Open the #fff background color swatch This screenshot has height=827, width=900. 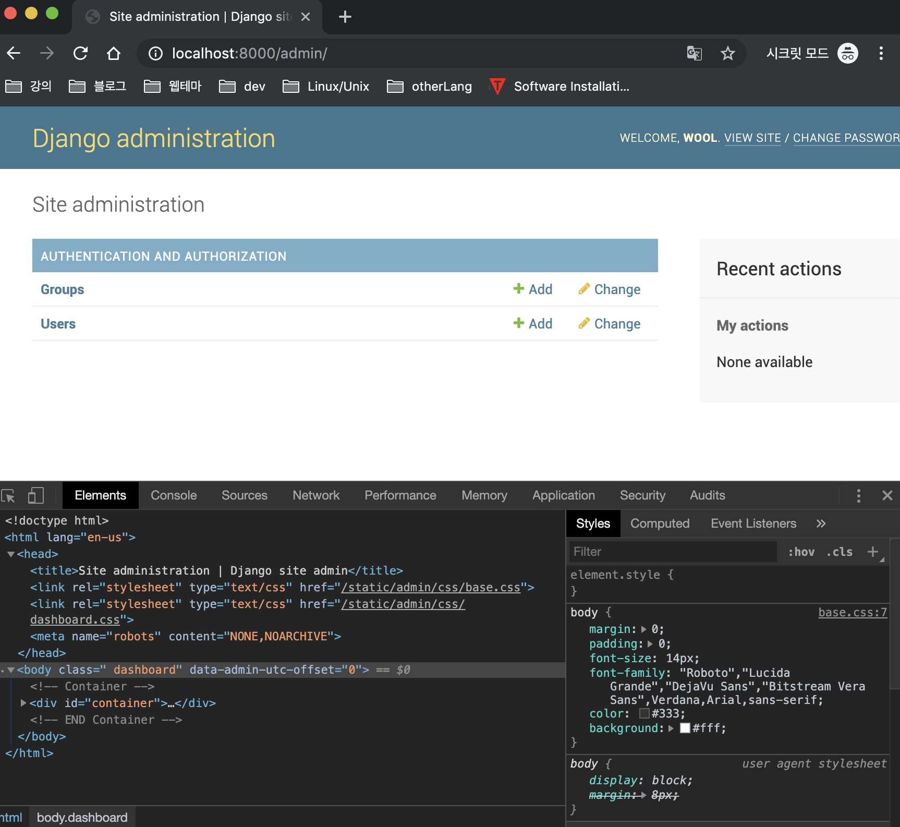click(x=685, y=728)
